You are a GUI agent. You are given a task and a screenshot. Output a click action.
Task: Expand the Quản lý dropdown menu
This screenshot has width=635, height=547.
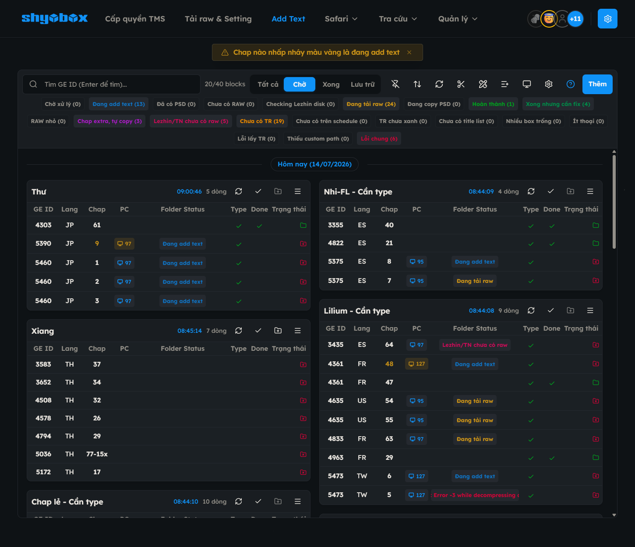tap(458, 19)
